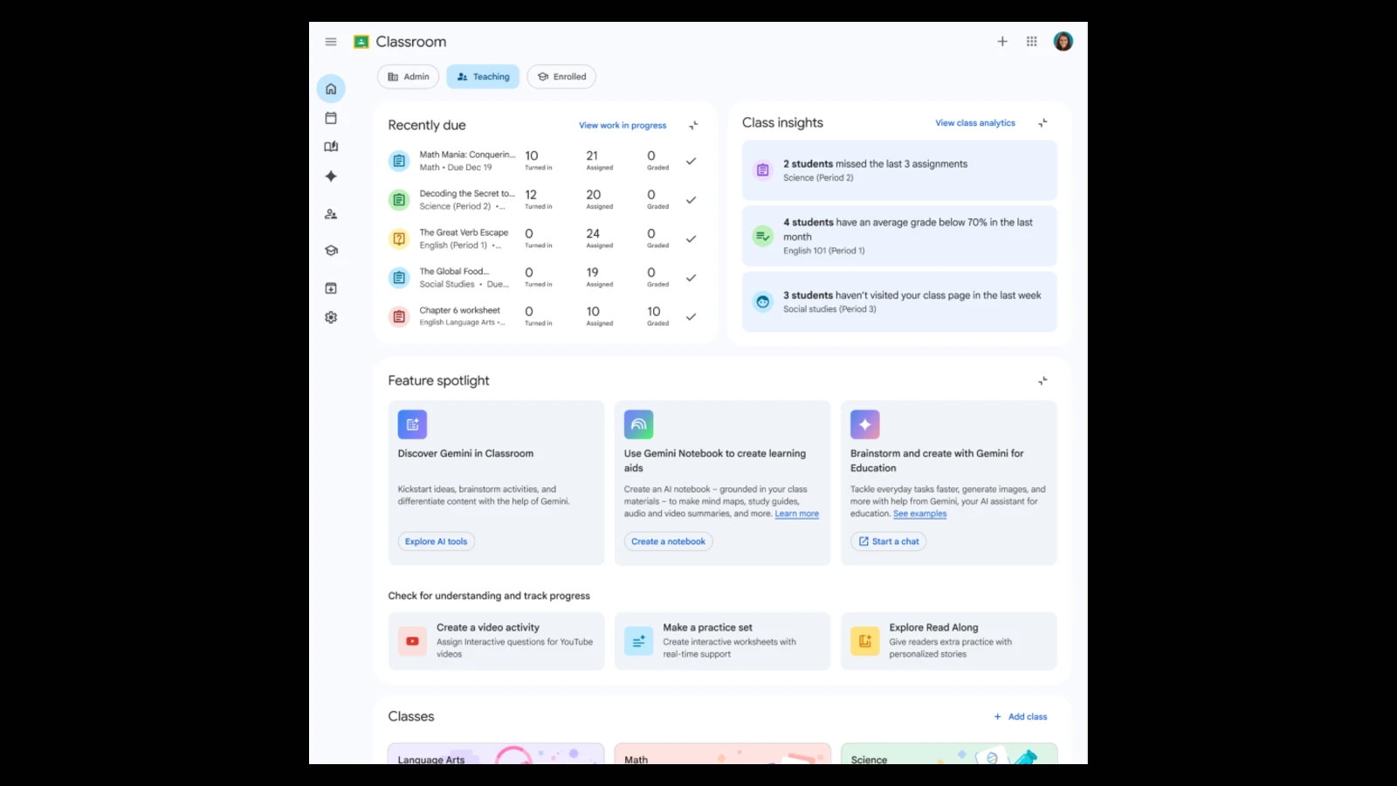Open View work in progress link
1397x786 pixels.
(623, 126)
